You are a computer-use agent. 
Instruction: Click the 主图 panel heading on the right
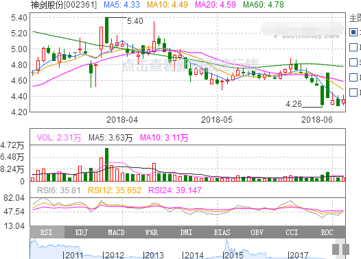pyautogui.click(x=355, y=18)
